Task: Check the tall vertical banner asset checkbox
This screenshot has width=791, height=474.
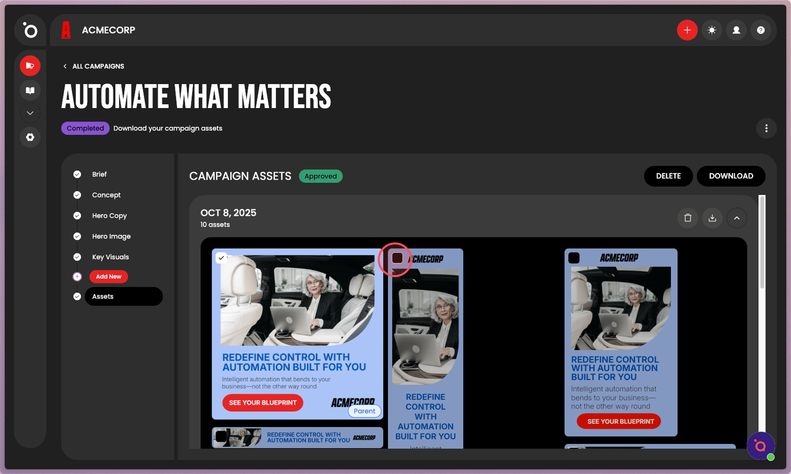Action: point(397,258)
